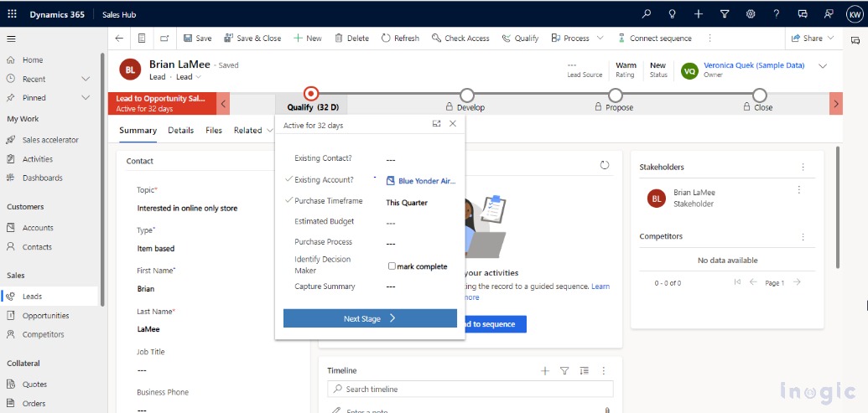This screenshot has width=868, height=413.
Task: Click the help question mark icon
Action: [x=777, y=14]
